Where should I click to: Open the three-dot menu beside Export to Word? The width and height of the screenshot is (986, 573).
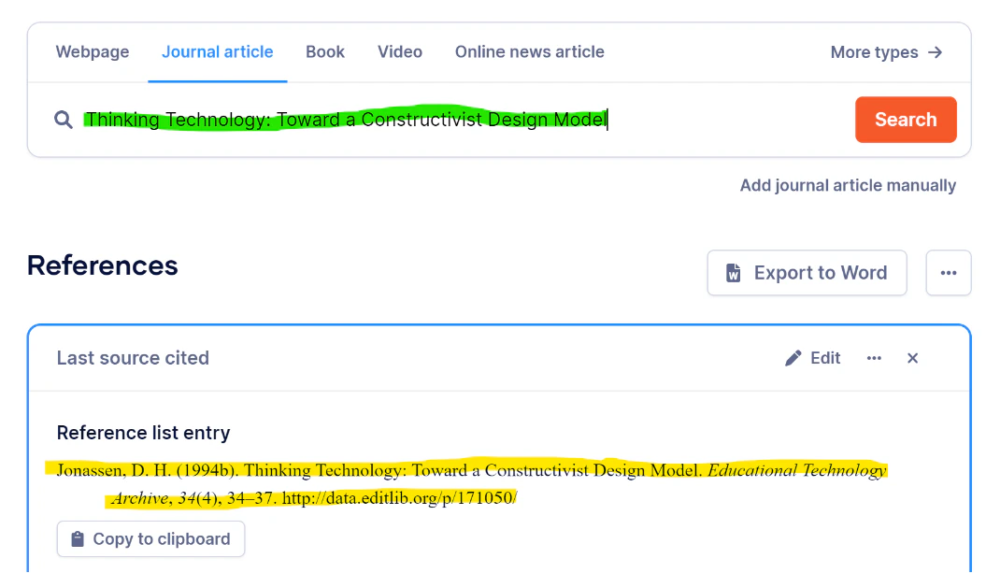949,273
